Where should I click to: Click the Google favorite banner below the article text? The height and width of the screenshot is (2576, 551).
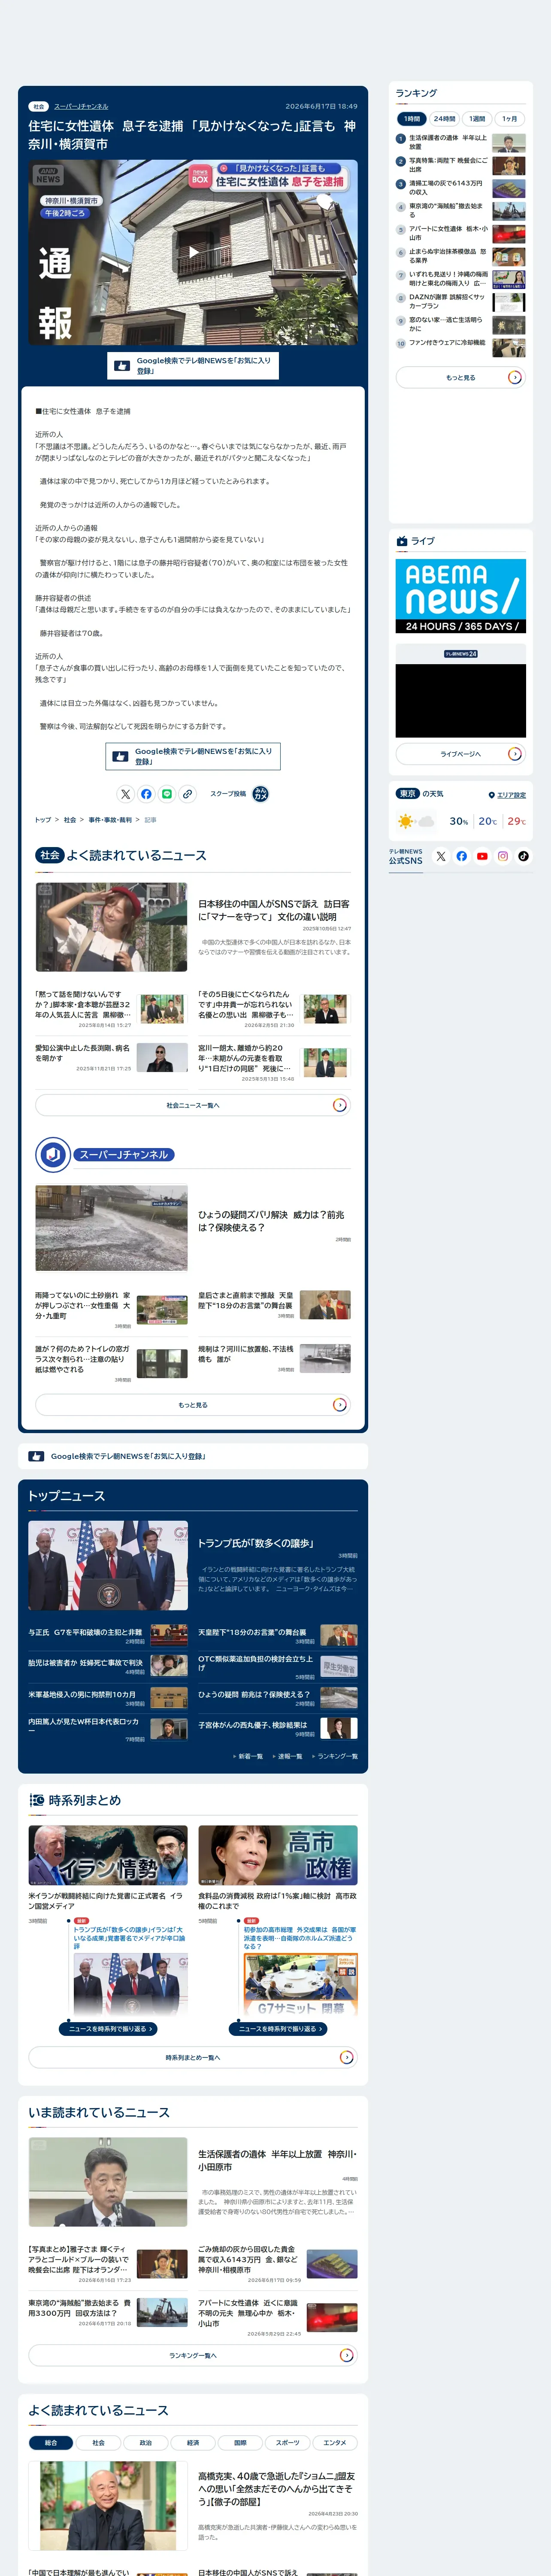(x=193, y=756)
